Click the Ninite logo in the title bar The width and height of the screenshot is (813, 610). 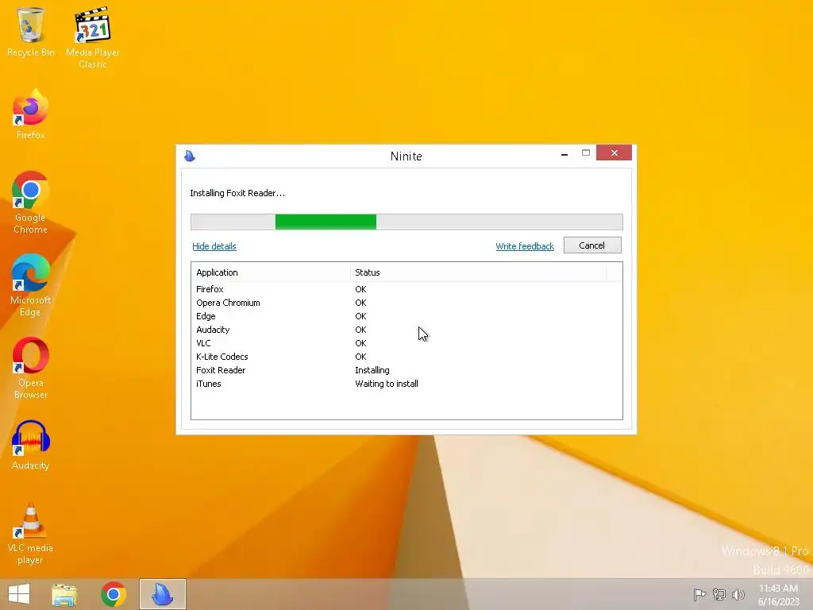tap(190, 156)
